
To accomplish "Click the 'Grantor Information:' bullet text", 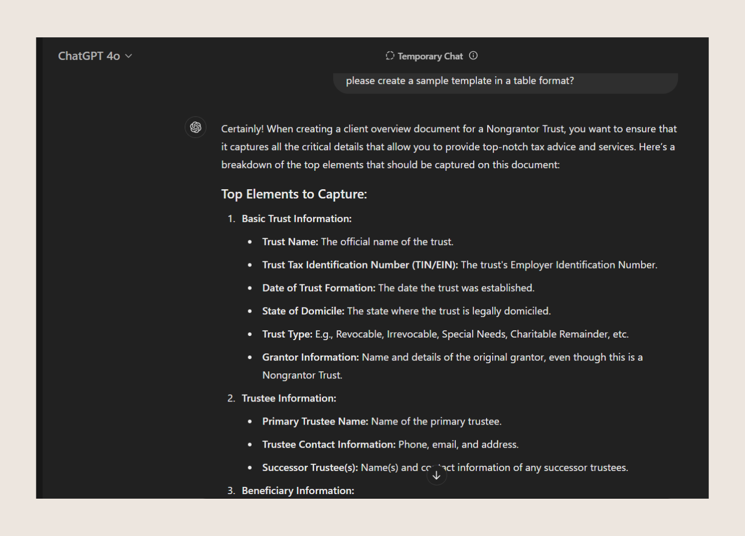I will 311,357.
